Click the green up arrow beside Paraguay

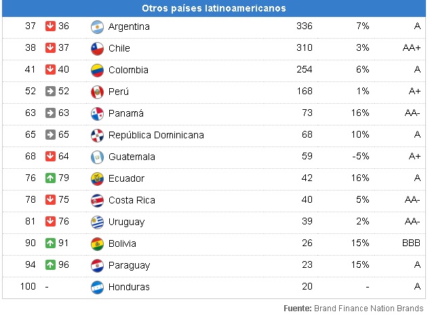click(x=50, y=266)
